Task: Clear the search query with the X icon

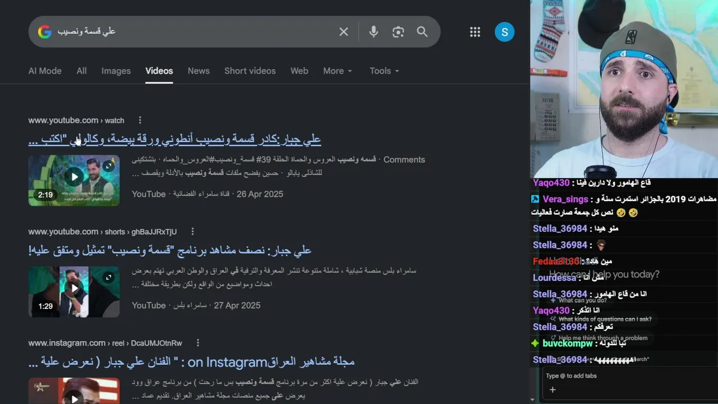Action: 344,32
